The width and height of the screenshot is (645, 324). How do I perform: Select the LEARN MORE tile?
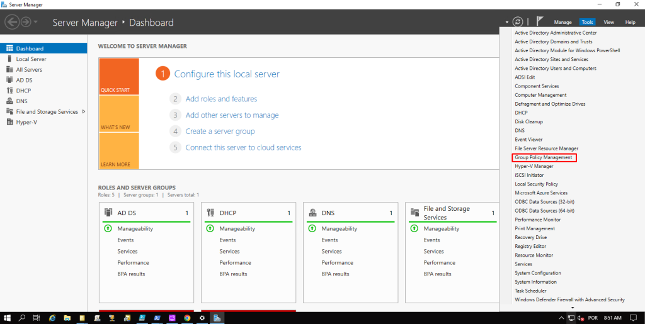pos(119,151)
